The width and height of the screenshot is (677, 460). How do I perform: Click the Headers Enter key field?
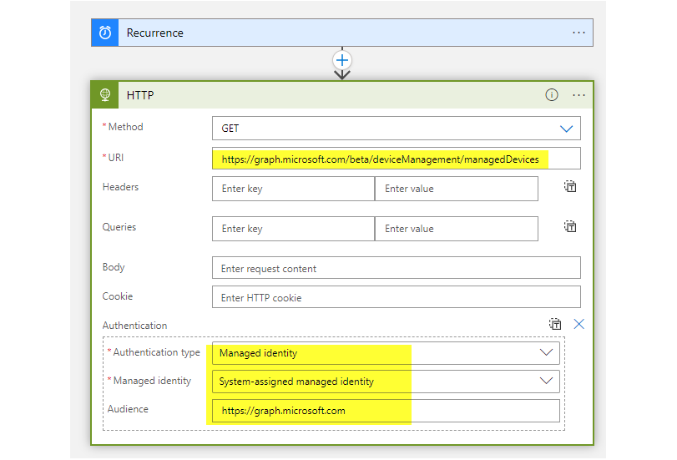pyautogui.click(x=293, y=189)
